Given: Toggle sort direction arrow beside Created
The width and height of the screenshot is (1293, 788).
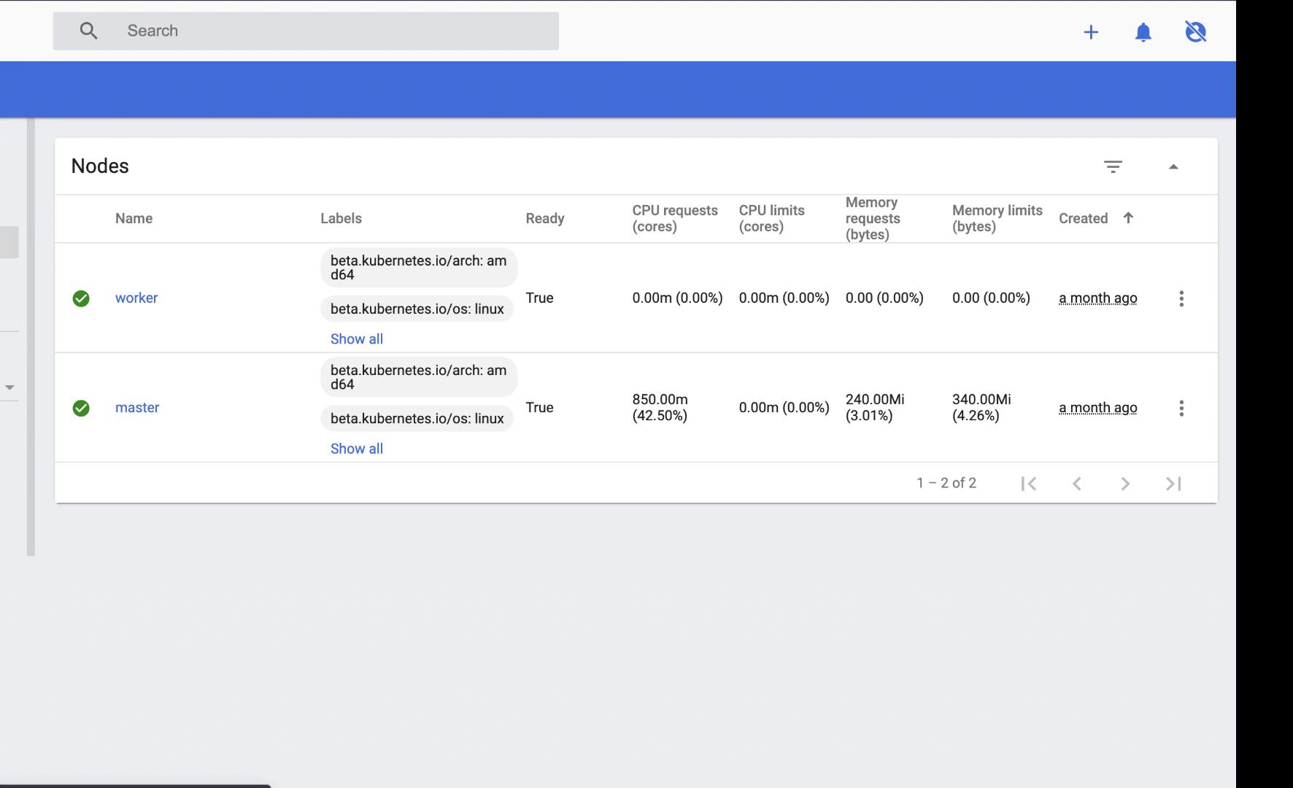Looking at the screenshot, I should (x=1128, y=217).
